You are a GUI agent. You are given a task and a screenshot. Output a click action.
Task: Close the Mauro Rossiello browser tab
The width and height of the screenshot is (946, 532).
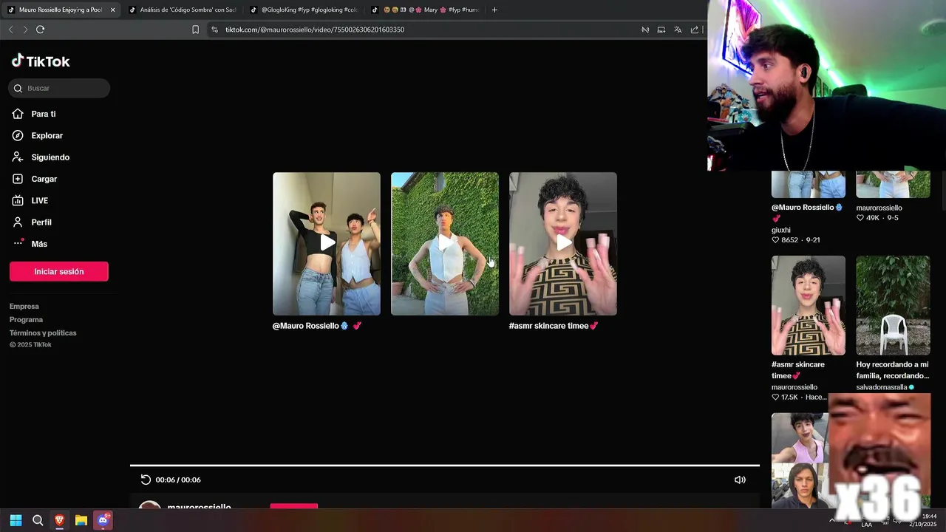tap(113, 10)
